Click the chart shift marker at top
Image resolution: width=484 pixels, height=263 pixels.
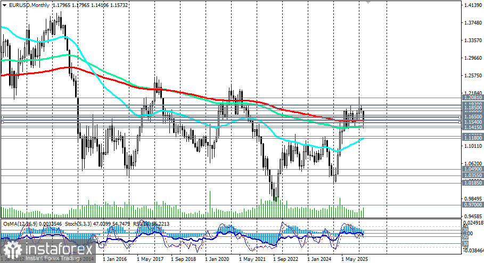(368, 2)
